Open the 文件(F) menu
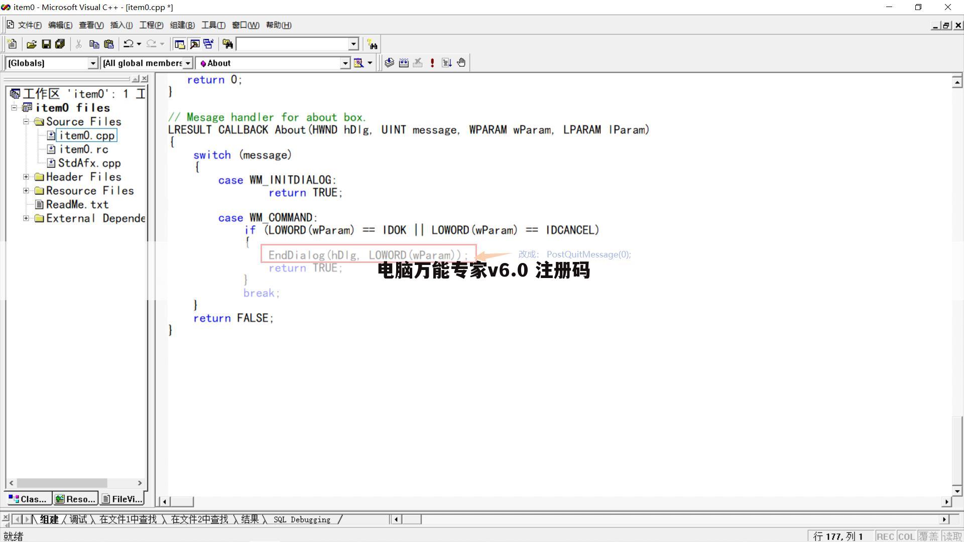Viewport: 964px width, 542px height. coord(29,25)
